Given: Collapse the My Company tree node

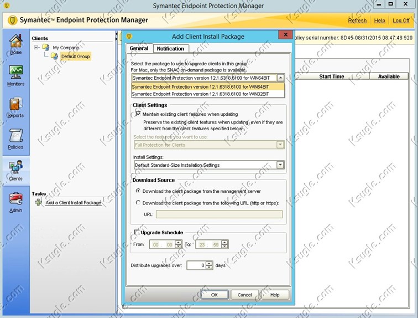Looking at the screenshot, I should pyautogui.click(x=36, y=48).
